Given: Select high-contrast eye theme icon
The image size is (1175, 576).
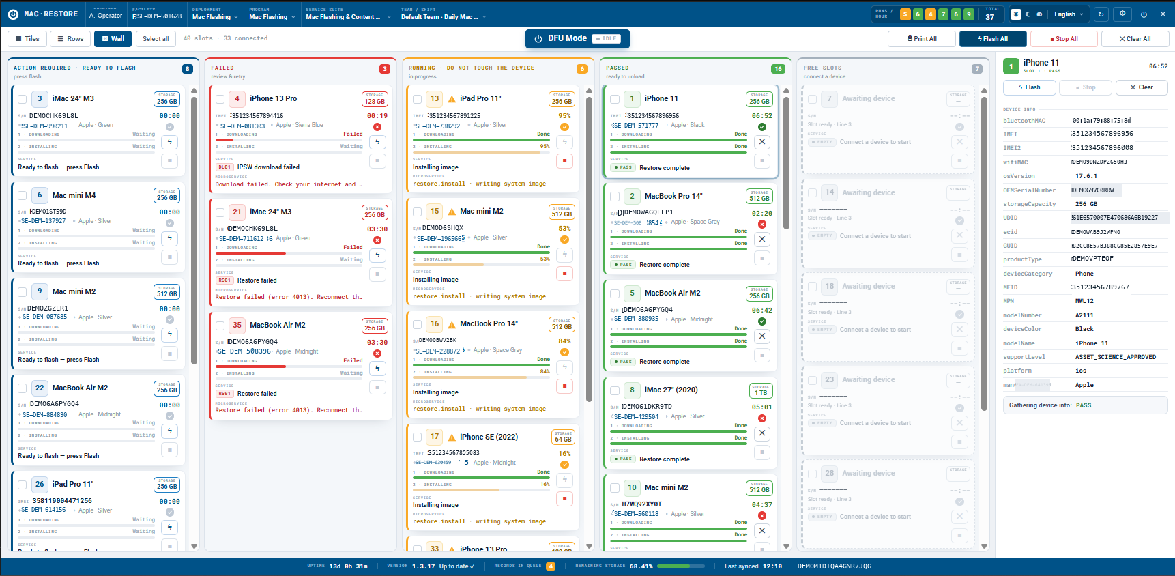Looking at the screenshot, I should 1039,14.
